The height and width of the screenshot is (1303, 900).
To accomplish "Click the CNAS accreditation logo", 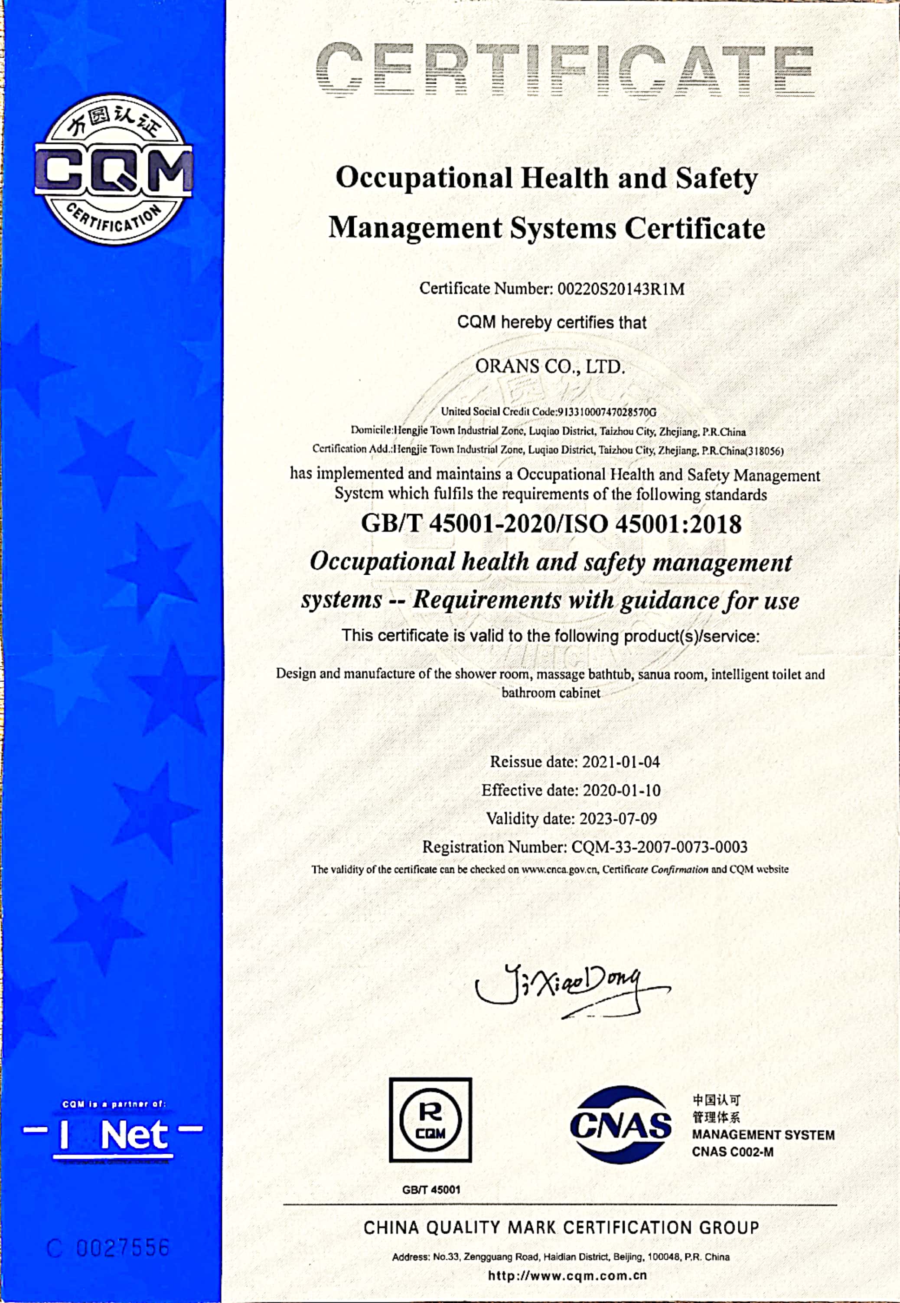I will (x=620, y=1125).
